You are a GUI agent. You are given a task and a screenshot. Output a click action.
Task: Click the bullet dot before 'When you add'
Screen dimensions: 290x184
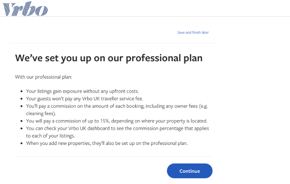(x=22, y=143)
